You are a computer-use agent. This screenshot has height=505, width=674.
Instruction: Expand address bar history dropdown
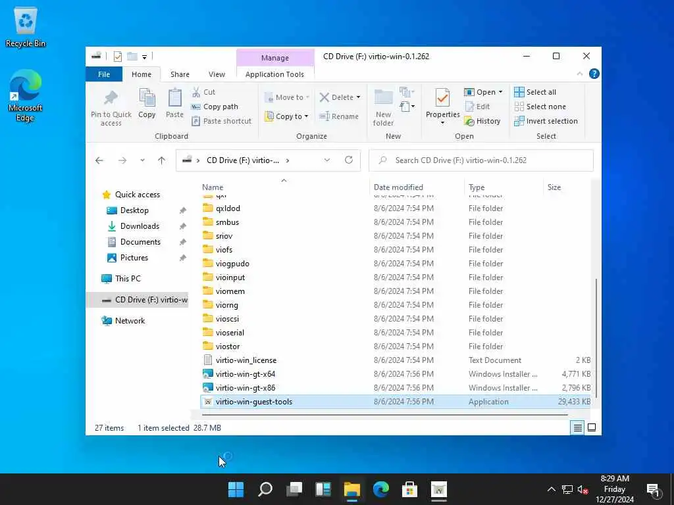326,160
